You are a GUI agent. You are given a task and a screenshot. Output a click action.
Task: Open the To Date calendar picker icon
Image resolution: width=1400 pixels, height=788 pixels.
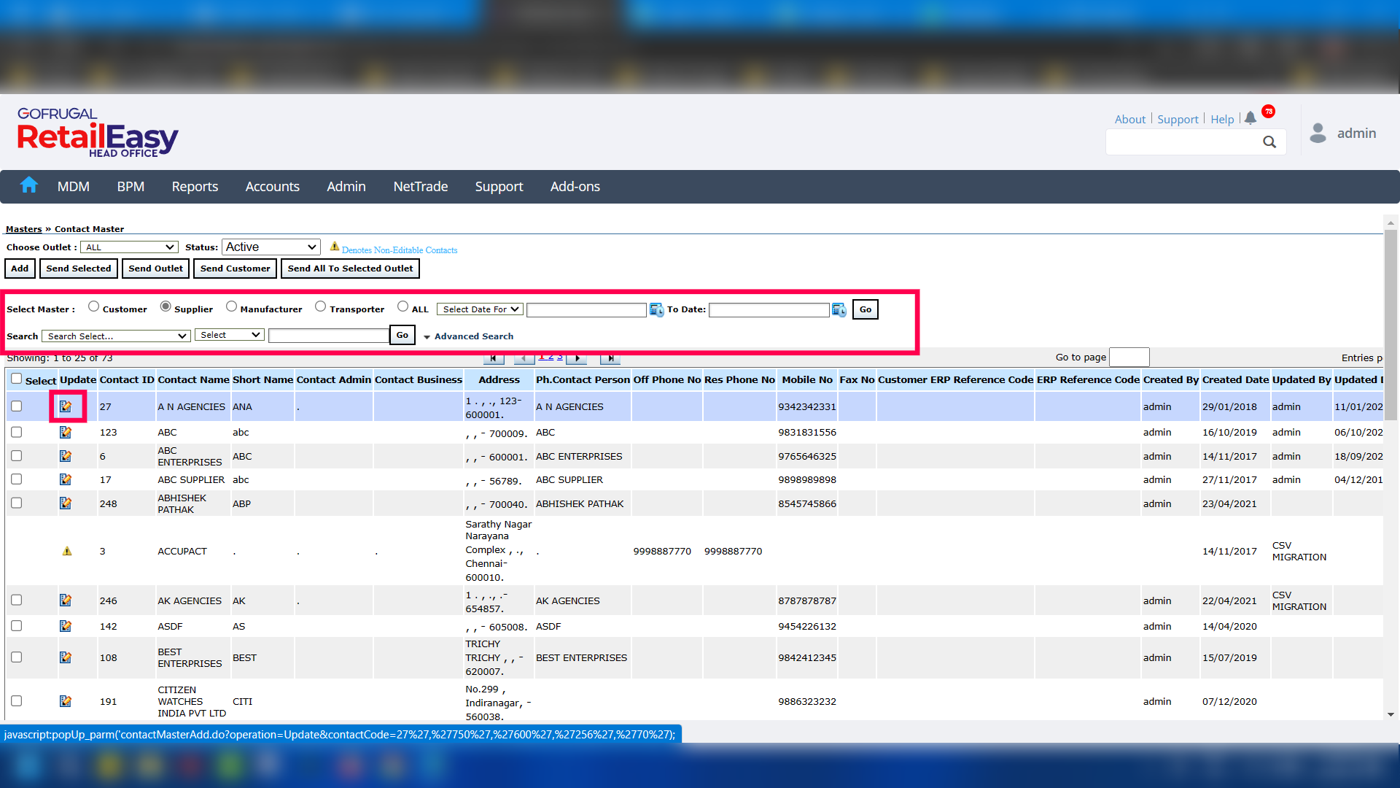(839, 310)
